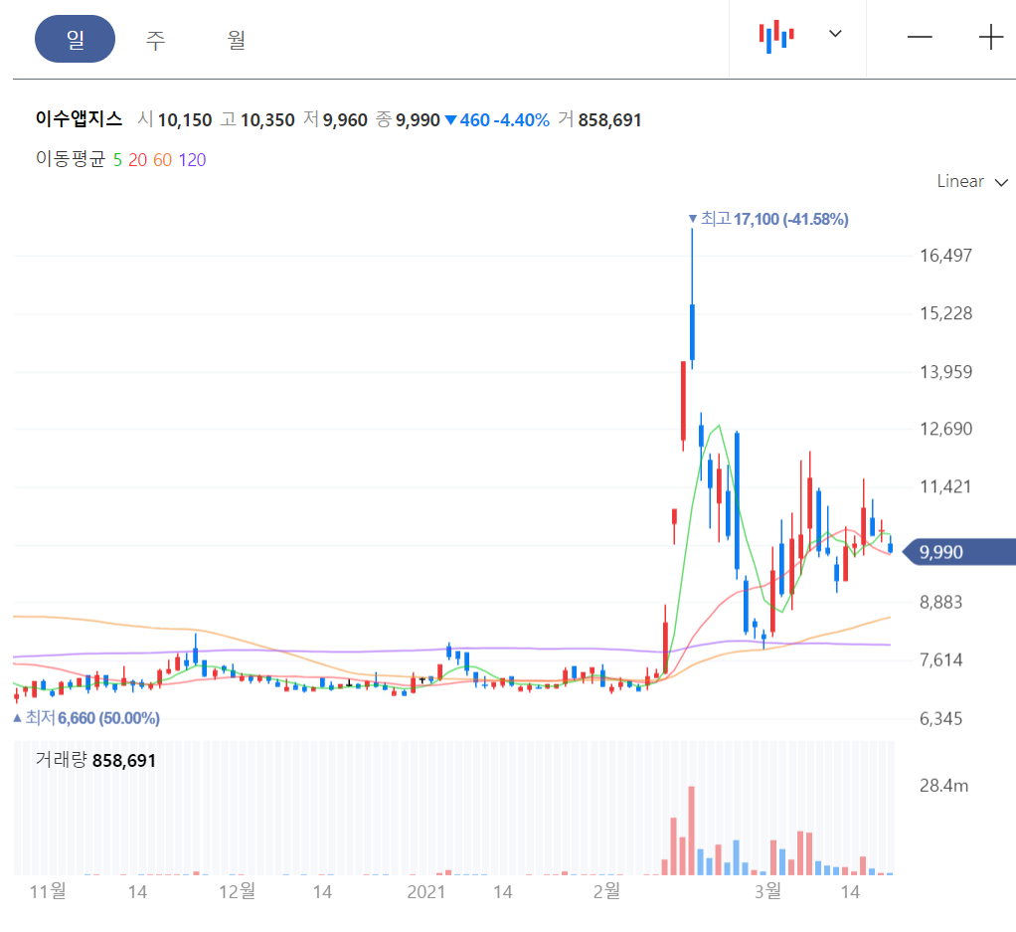Open the chart type dropdown arrow
This screenshot has width=1016, height=932.
tap(835, 34)
